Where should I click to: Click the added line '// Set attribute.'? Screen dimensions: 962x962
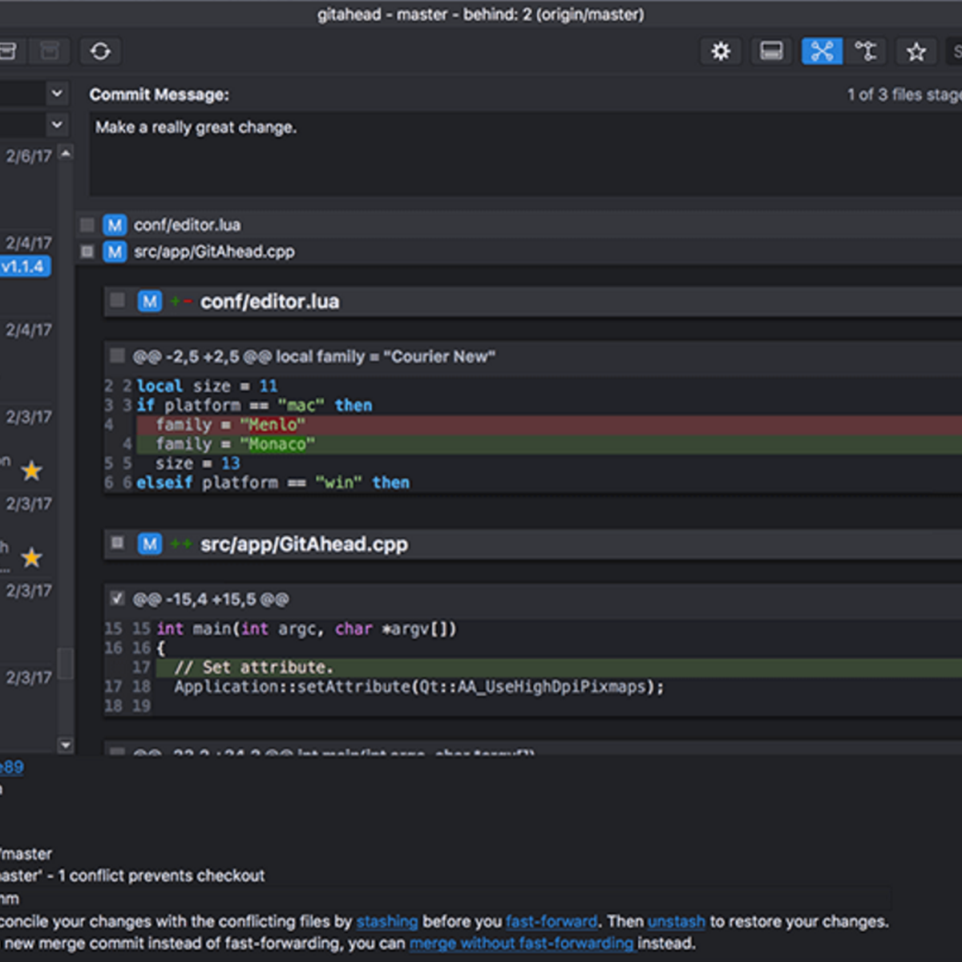tap(559, 667)
